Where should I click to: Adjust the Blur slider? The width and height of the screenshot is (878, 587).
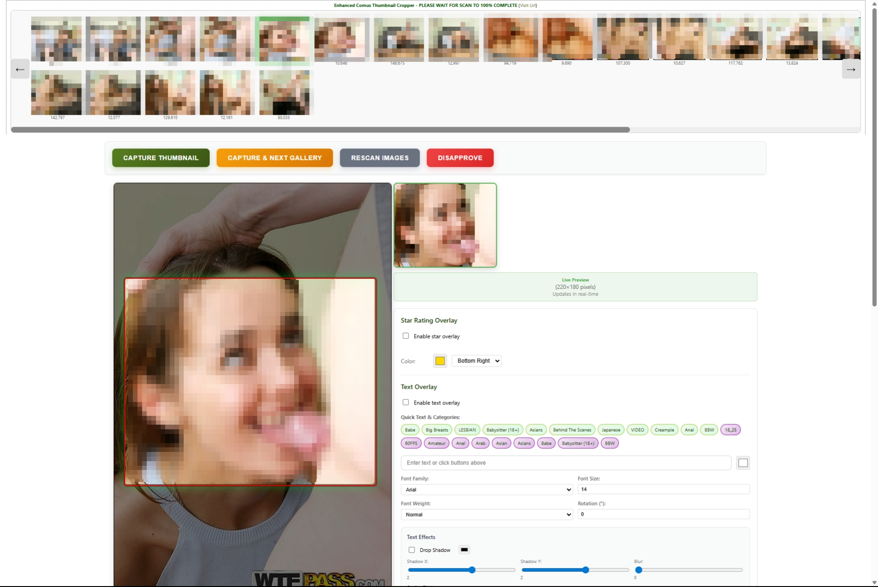639,570
